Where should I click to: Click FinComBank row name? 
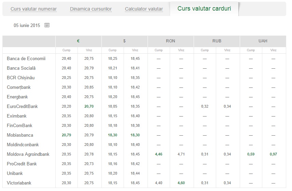tap(19, 126)
